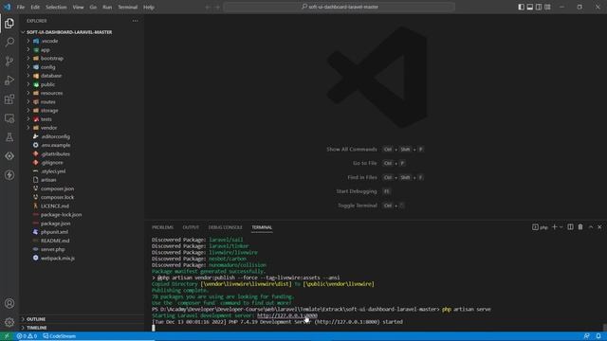Expand the routes folder
The image size is (607, 341).
tap(82, 102)
